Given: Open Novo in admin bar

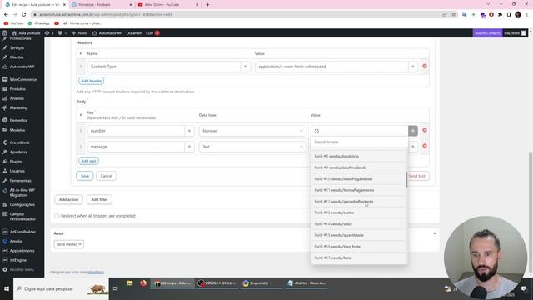Looking at the screenshot, I should coord(79,33).
